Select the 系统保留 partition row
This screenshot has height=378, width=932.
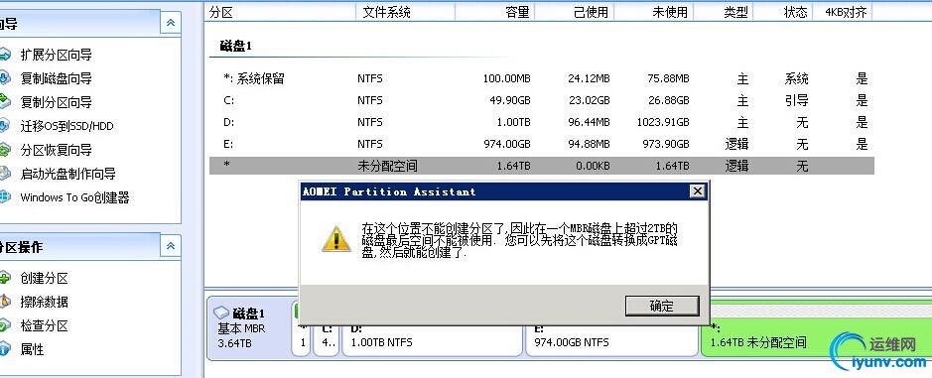542,78
